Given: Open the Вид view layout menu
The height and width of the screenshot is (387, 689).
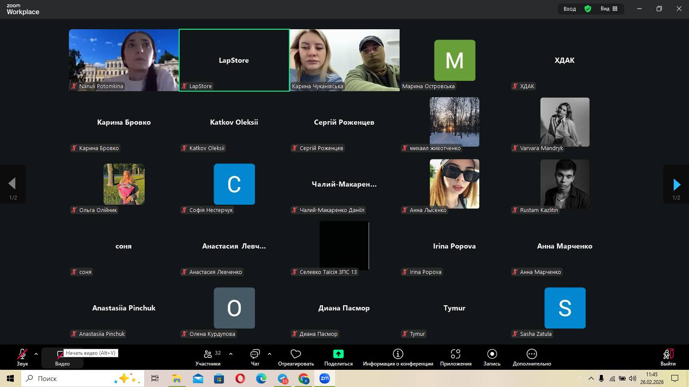Looking at the screenshot, I should point(609,9).
